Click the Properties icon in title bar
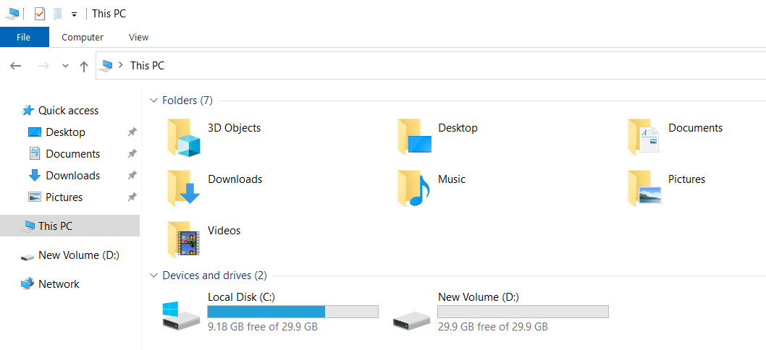Screen dimensions: 766x350 click(x=40, y=14)
